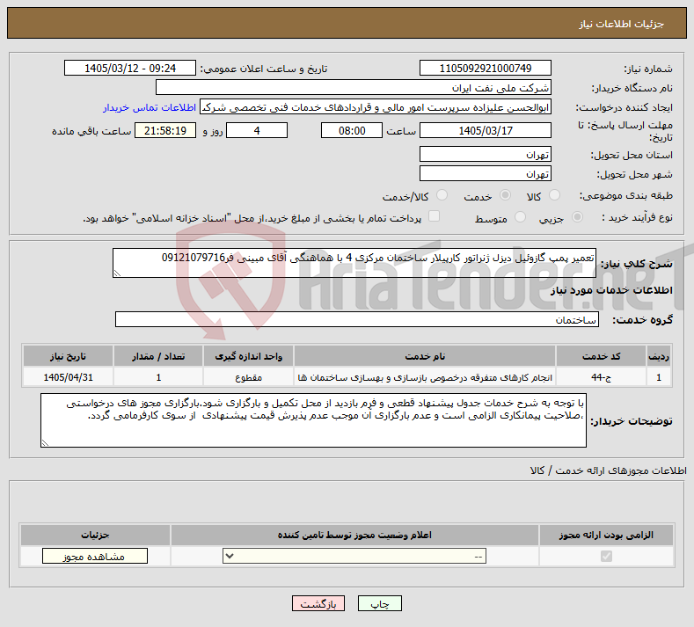Click the unit cell مقطوع
The image size is (694, 627).
click(x=248, y=377)
